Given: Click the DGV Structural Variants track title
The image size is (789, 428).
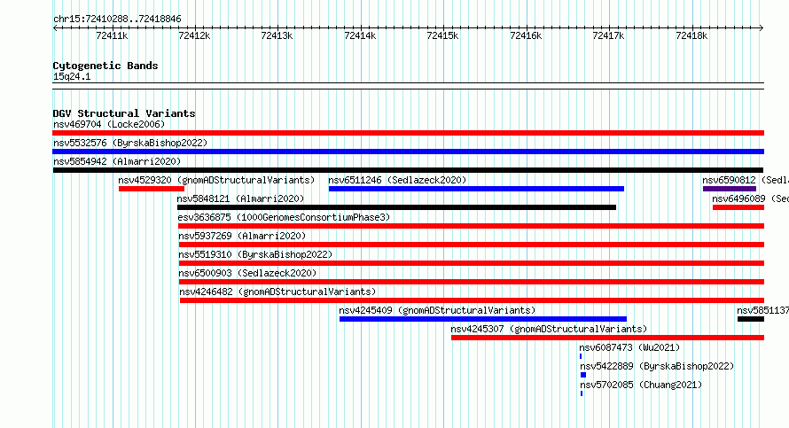Looking at the screenshot, I should 124,113.
